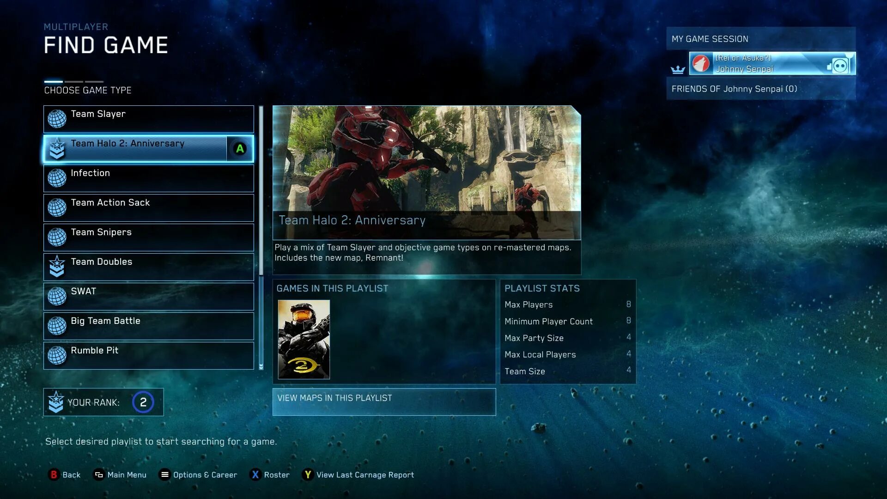The width and height of the screenshot is (887, 499).
Task: Select the Team Halo 2: Anniversary playlist
Action: pyautogui.click(x=148, y=149)
